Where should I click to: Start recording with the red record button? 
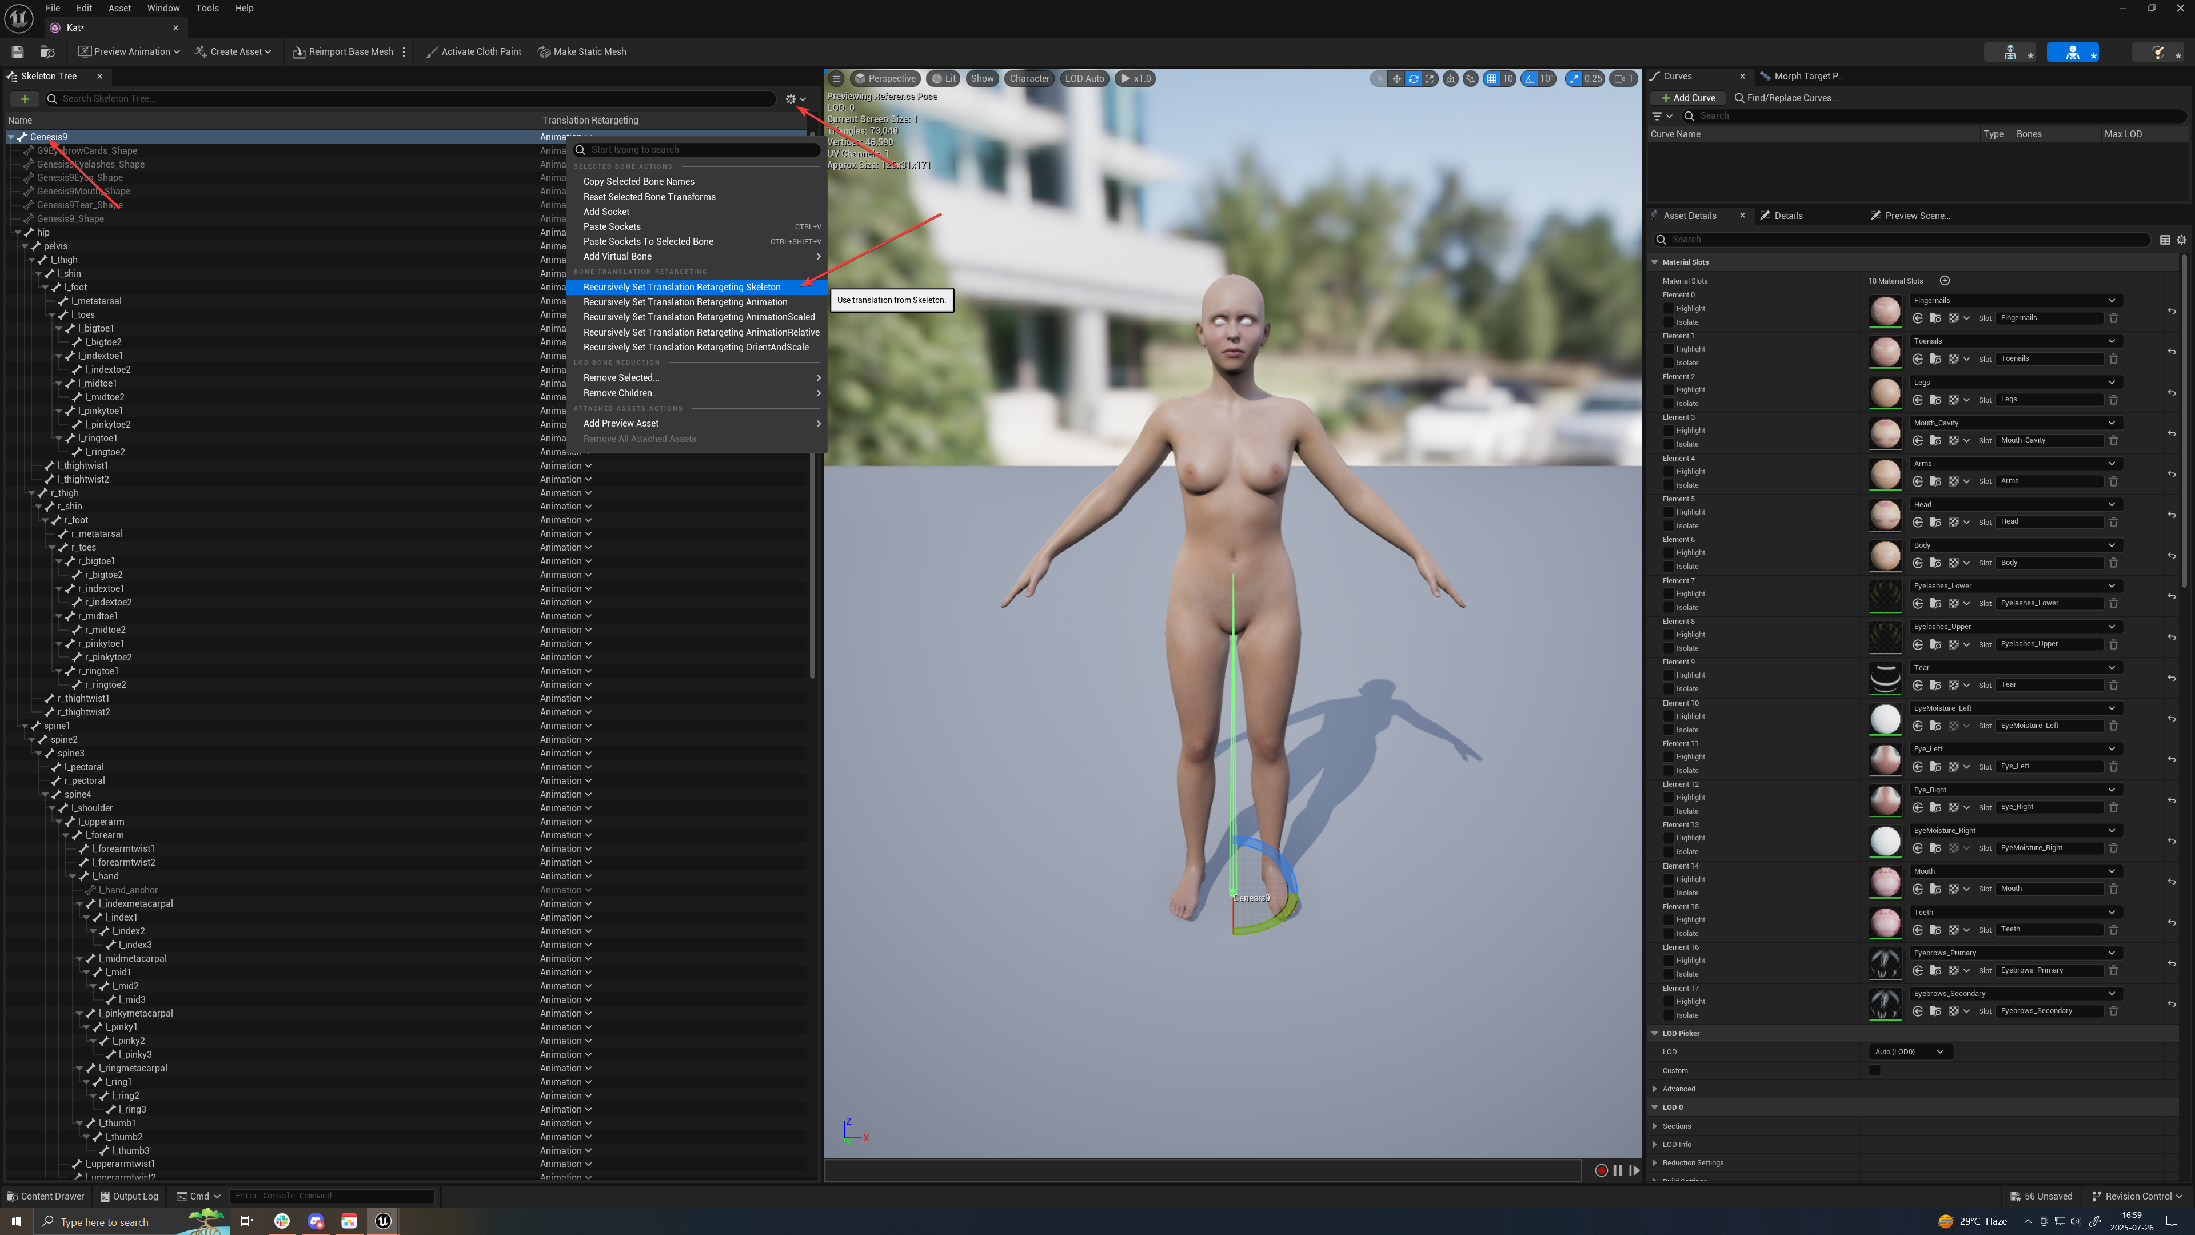pyautogui.click(x=1601, y=1170)
